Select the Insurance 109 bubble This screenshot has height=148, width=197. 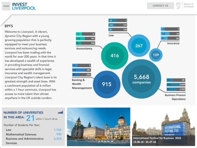click(x=156, y=55)
